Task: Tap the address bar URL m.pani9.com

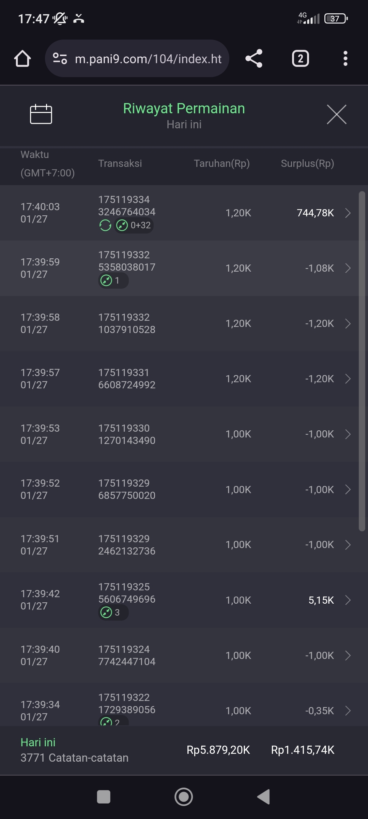Action: (x=148, y=59)
